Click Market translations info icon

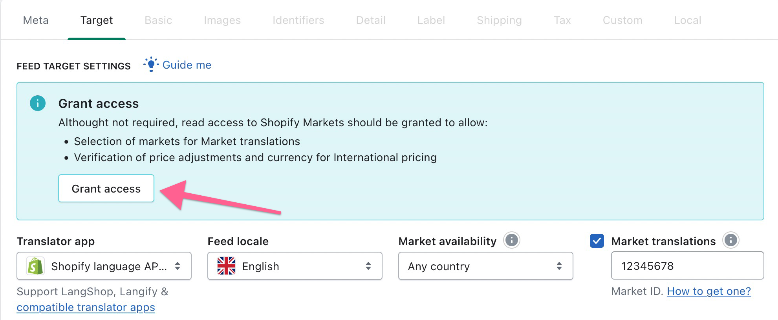click(730, 240)
